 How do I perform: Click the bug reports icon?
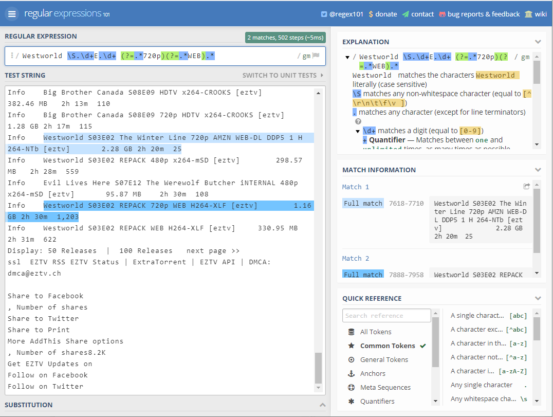coord(443,14)
